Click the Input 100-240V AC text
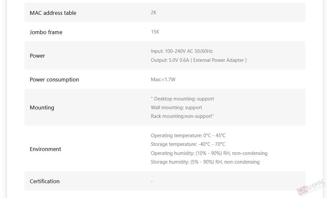327x198 pixels. pyautogui.click(x=182, y=51)
